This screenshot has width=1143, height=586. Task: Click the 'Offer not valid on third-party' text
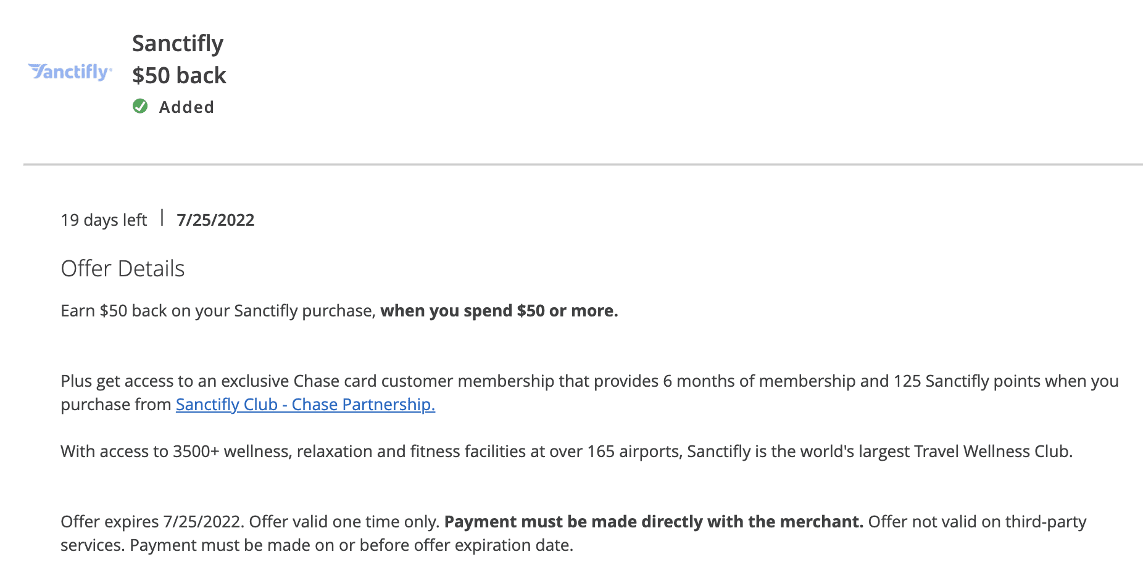point(978,522)
